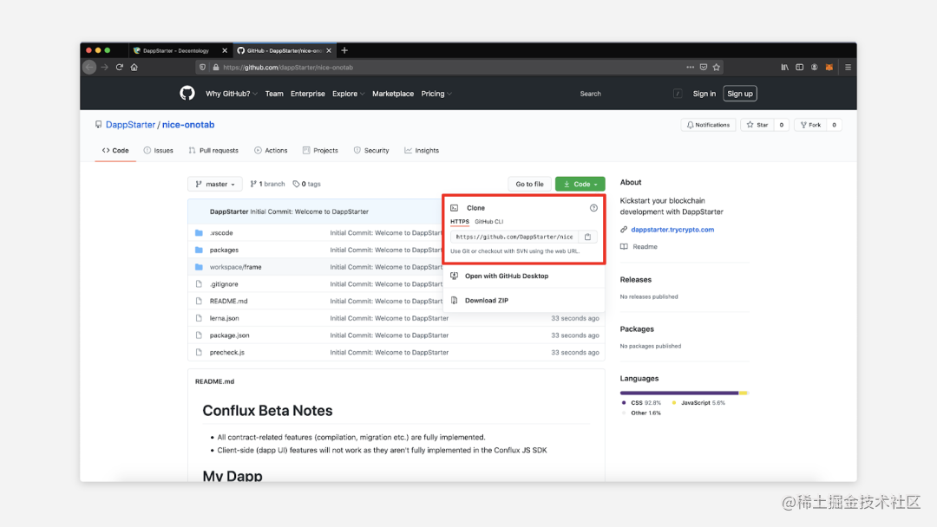
Task: Click the slash shortcut icon in the search box
Action: (678, 94)
